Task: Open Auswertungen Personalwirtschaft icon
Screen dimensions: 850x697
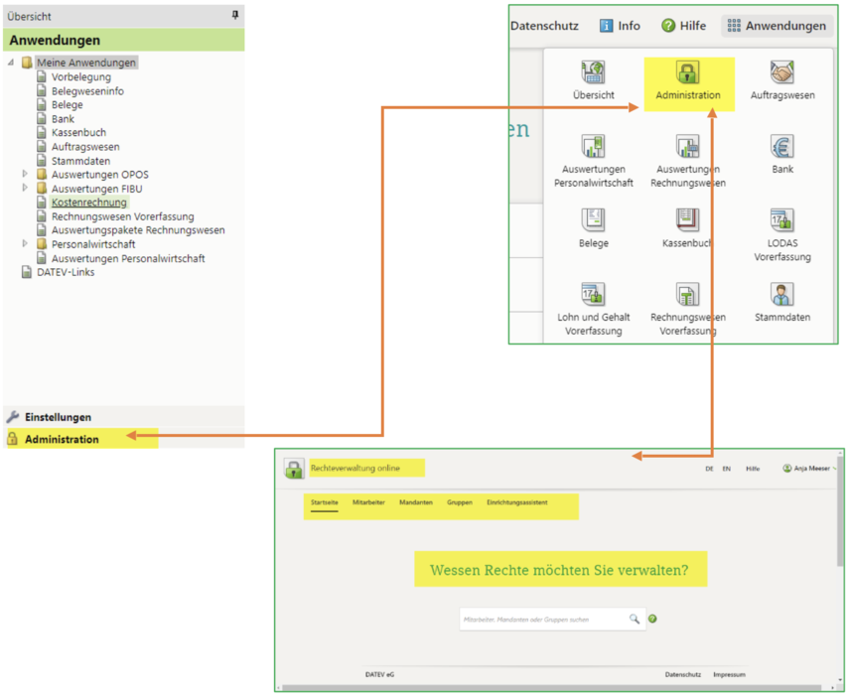Action: point(593,146)
